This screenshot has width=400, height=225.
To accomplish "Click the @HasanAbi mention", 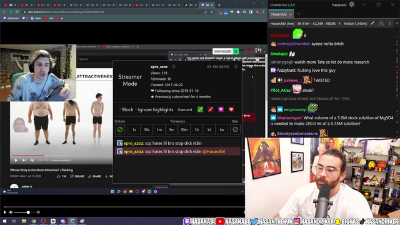I will [214, 151].
